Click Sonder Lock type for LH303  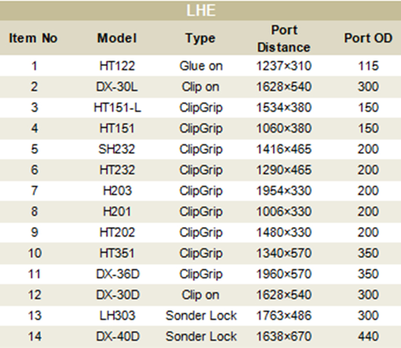[201, 316]
